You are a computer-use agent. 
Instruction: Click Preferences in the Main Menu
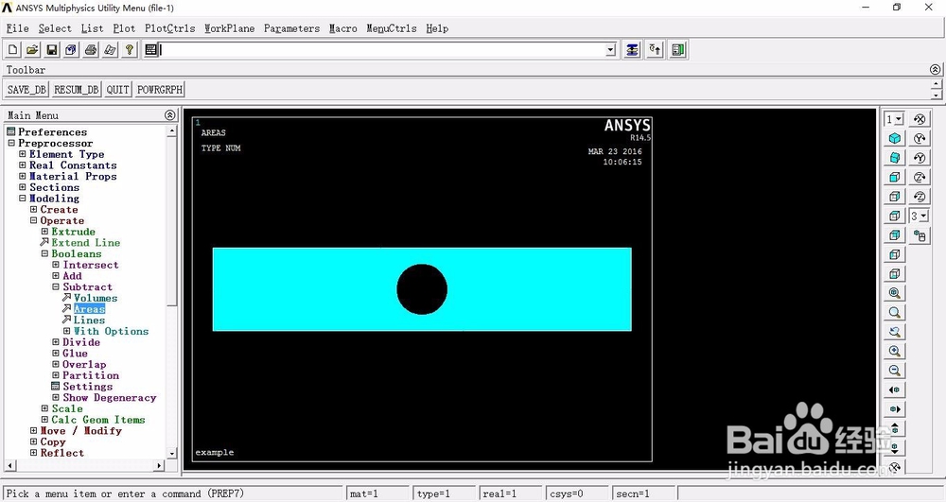coord(52,132)
